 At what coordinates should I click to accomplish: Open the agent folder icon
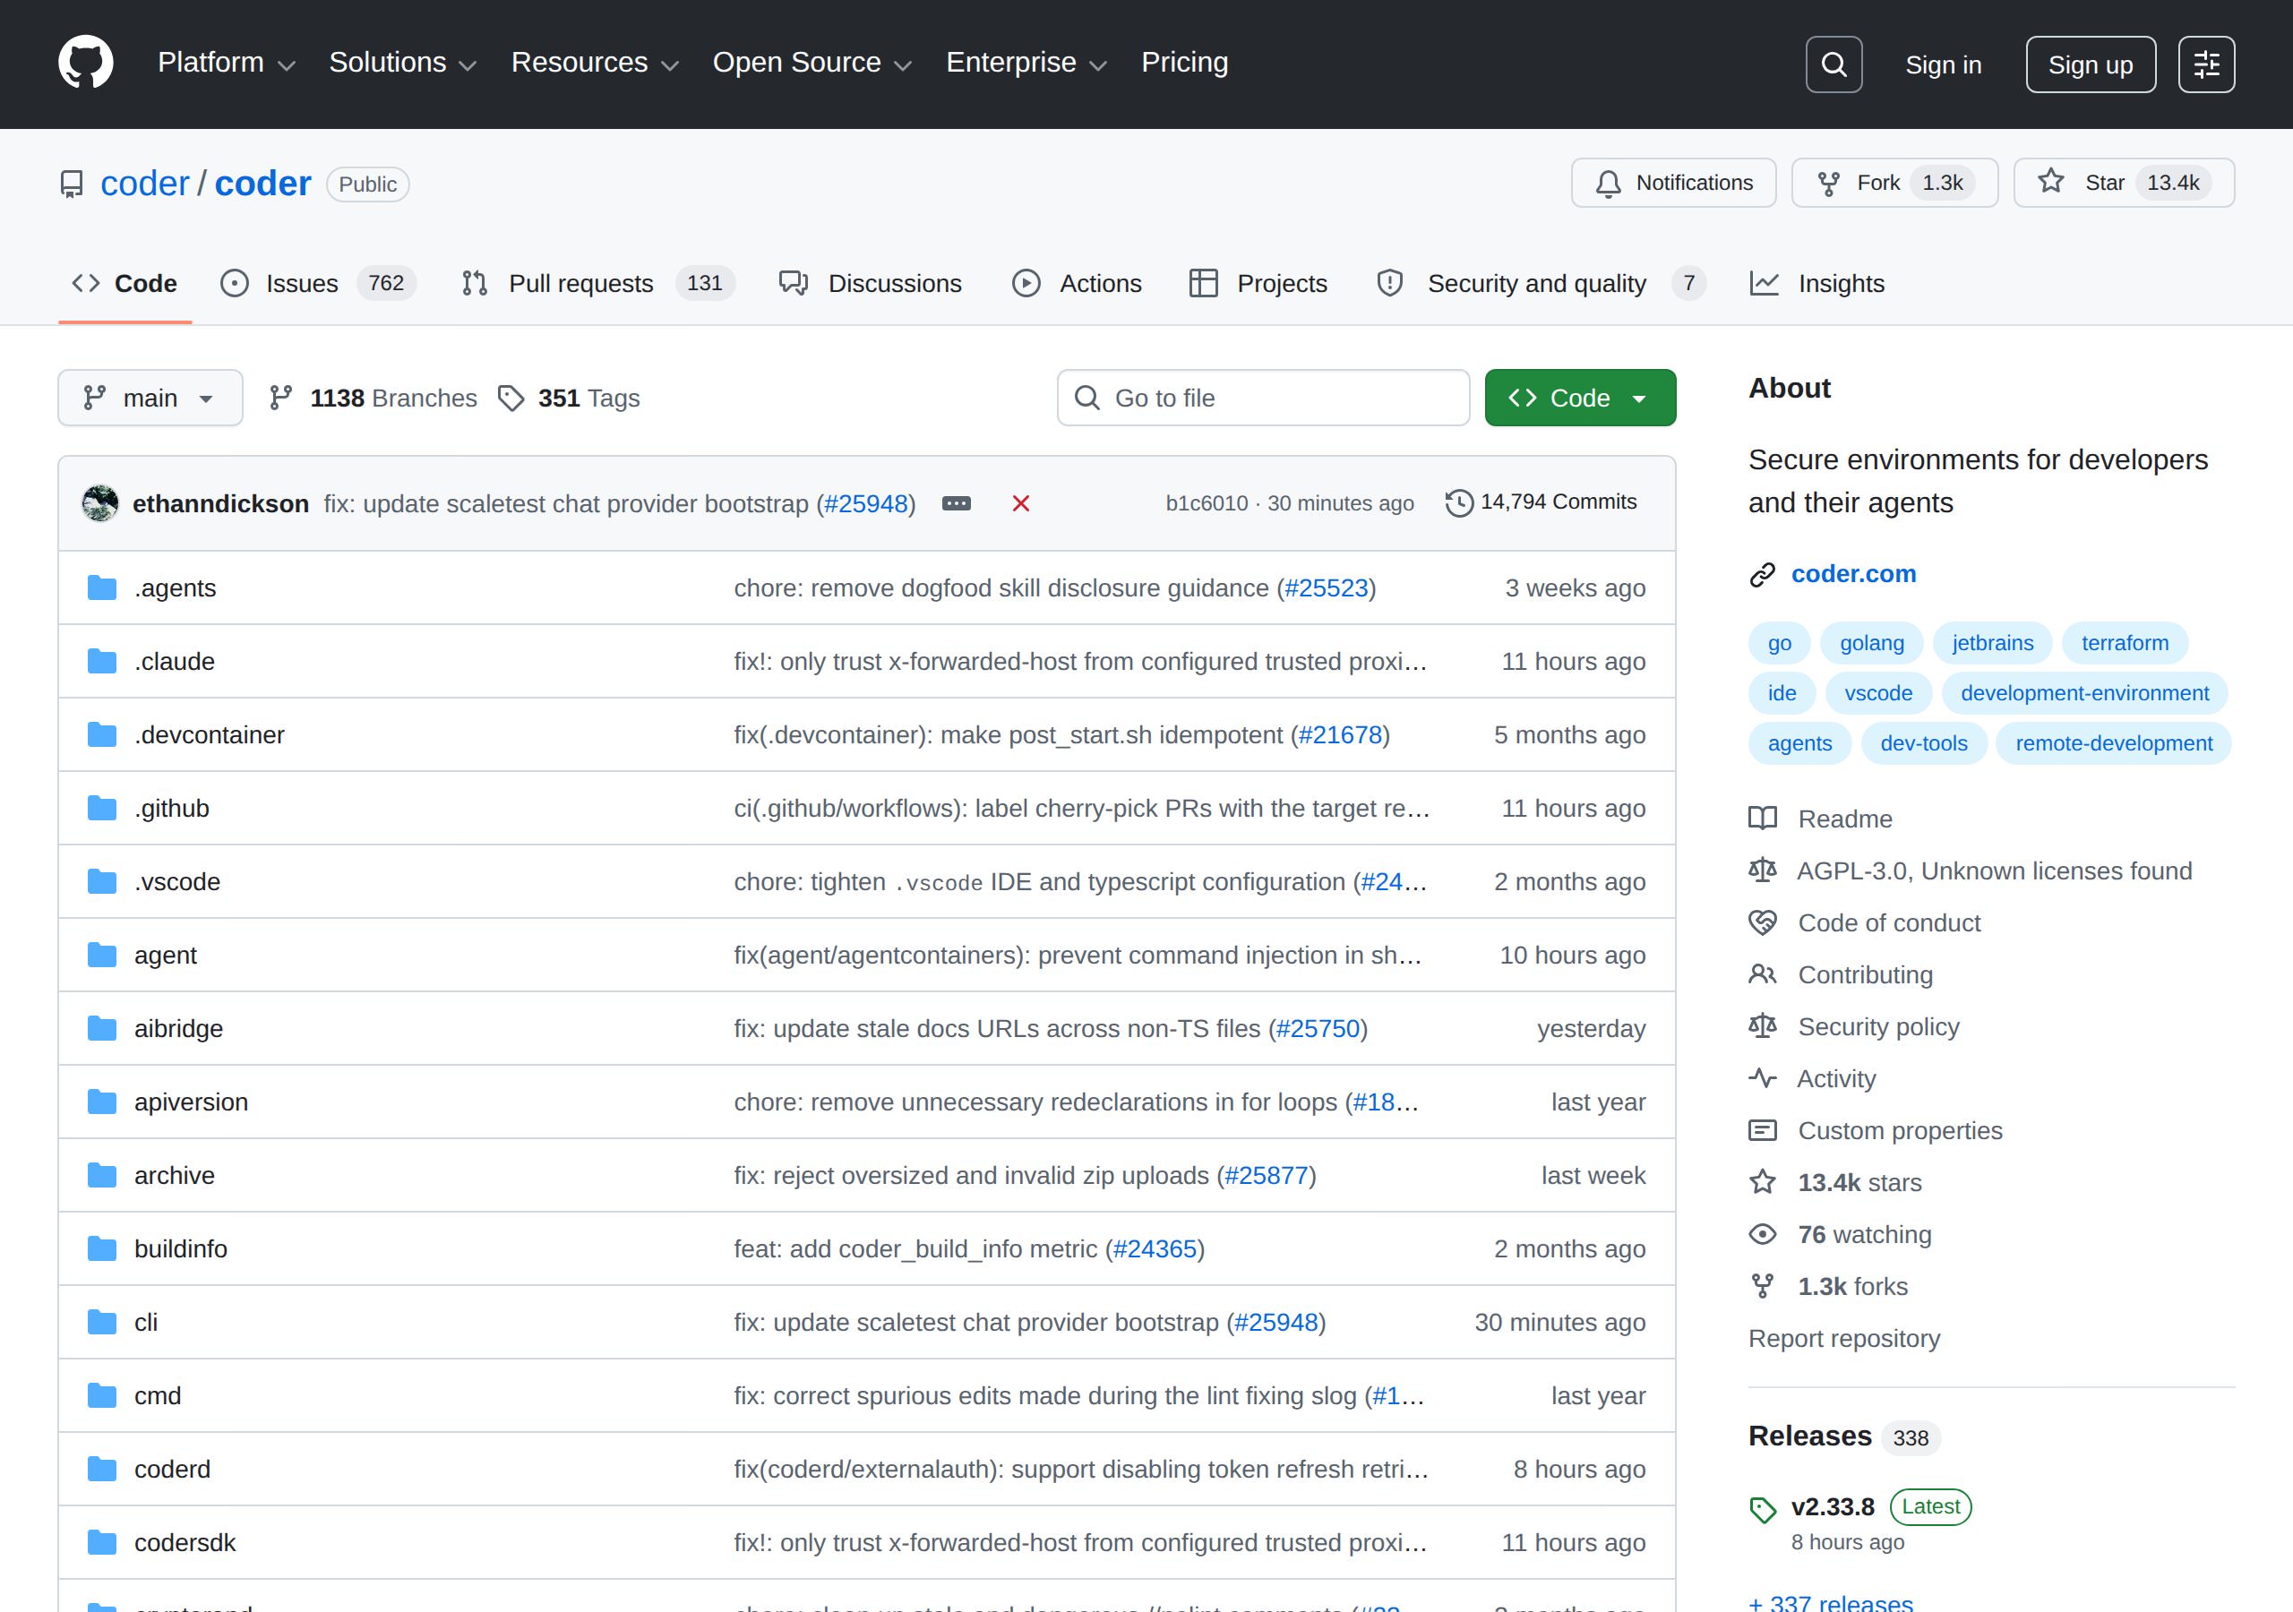tap(102, 955)
